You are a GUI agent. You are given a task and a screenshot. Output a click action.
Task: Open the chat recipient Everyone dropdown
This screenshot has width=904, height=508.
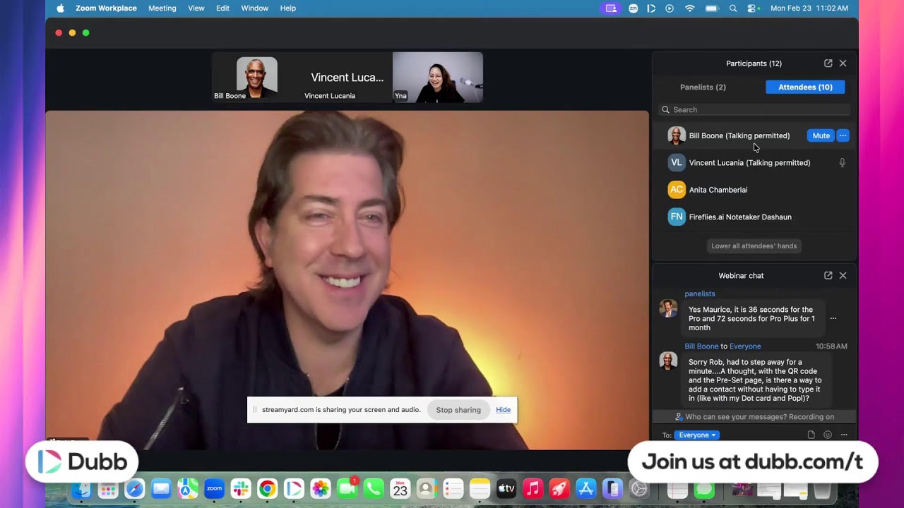697,435
